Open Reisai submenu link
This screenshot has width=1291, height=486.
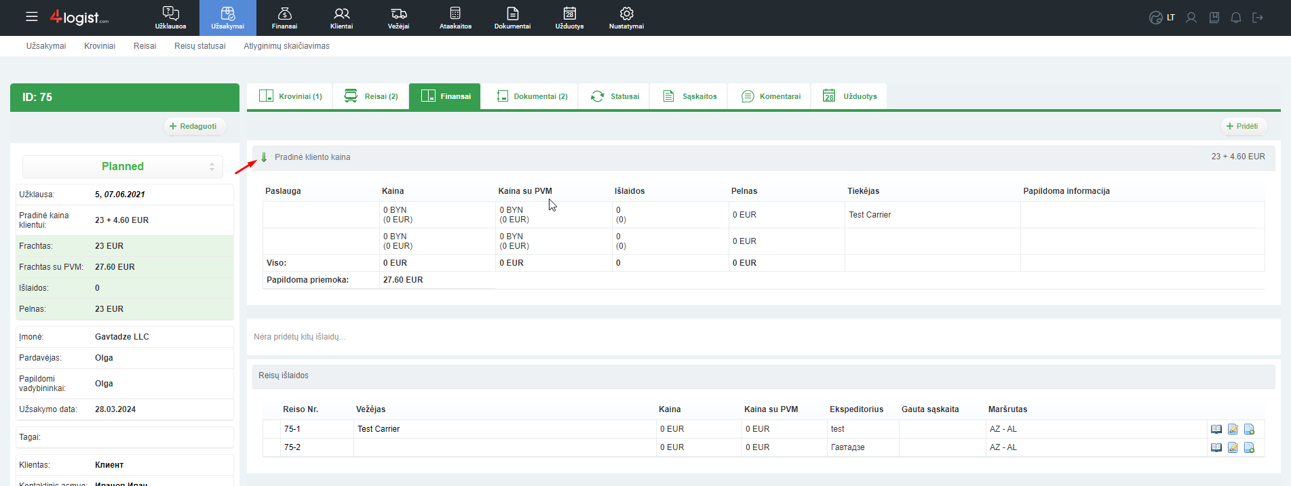tap(144, 46)
